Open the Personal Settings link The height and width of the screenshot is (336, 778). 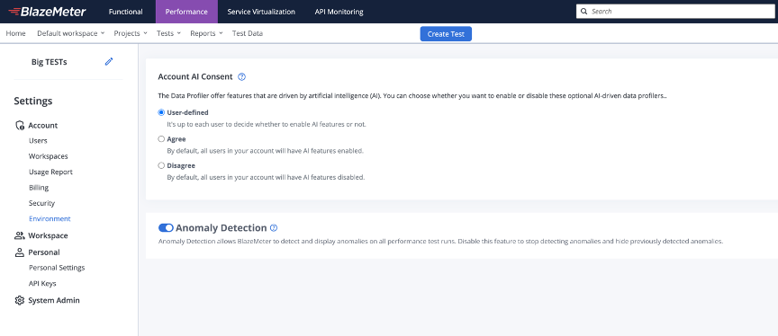pyautogui.click(x=57, y=268)
